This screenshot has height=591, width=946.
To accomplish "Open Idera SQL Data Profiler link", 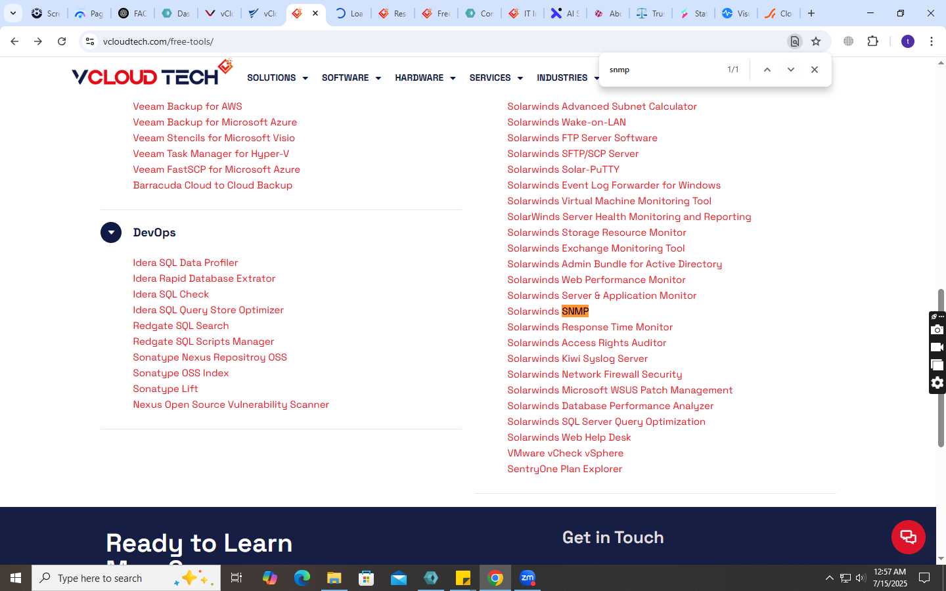I will point(185,263).
